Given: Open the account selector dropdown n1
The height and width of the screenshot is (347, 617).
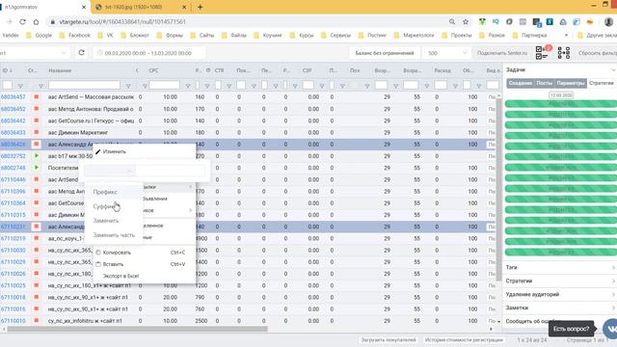Looking at the screenshot, I should (35, 53).
